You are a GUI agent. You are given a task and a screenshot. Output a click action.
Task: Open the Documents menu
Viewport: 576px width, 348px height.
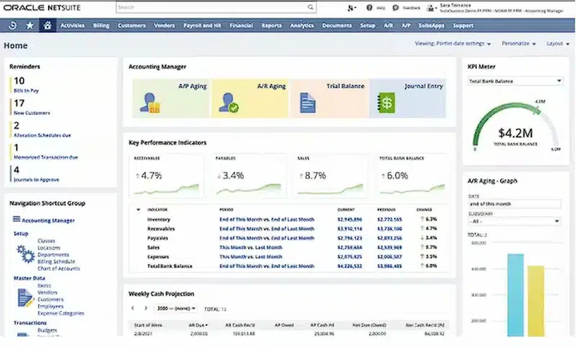pos(337,25)
